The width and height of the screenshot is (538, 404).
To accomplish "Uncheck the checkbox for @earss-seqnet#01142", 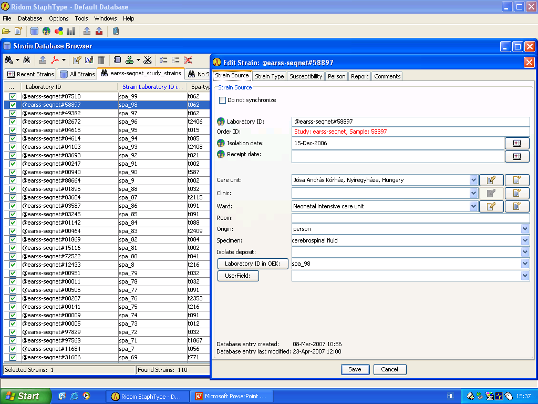I will coord(13,223).
